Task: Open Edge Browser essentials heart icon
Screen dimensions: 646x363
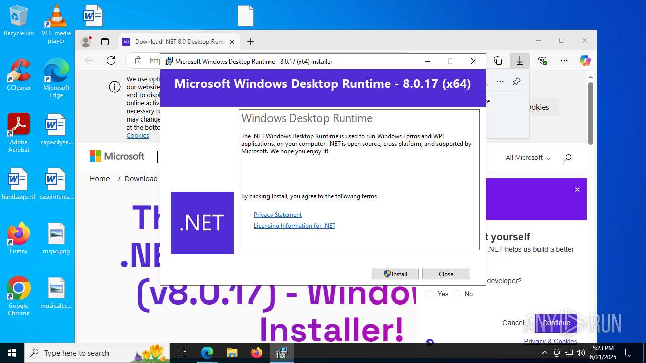Action: [x=542, y=60]
